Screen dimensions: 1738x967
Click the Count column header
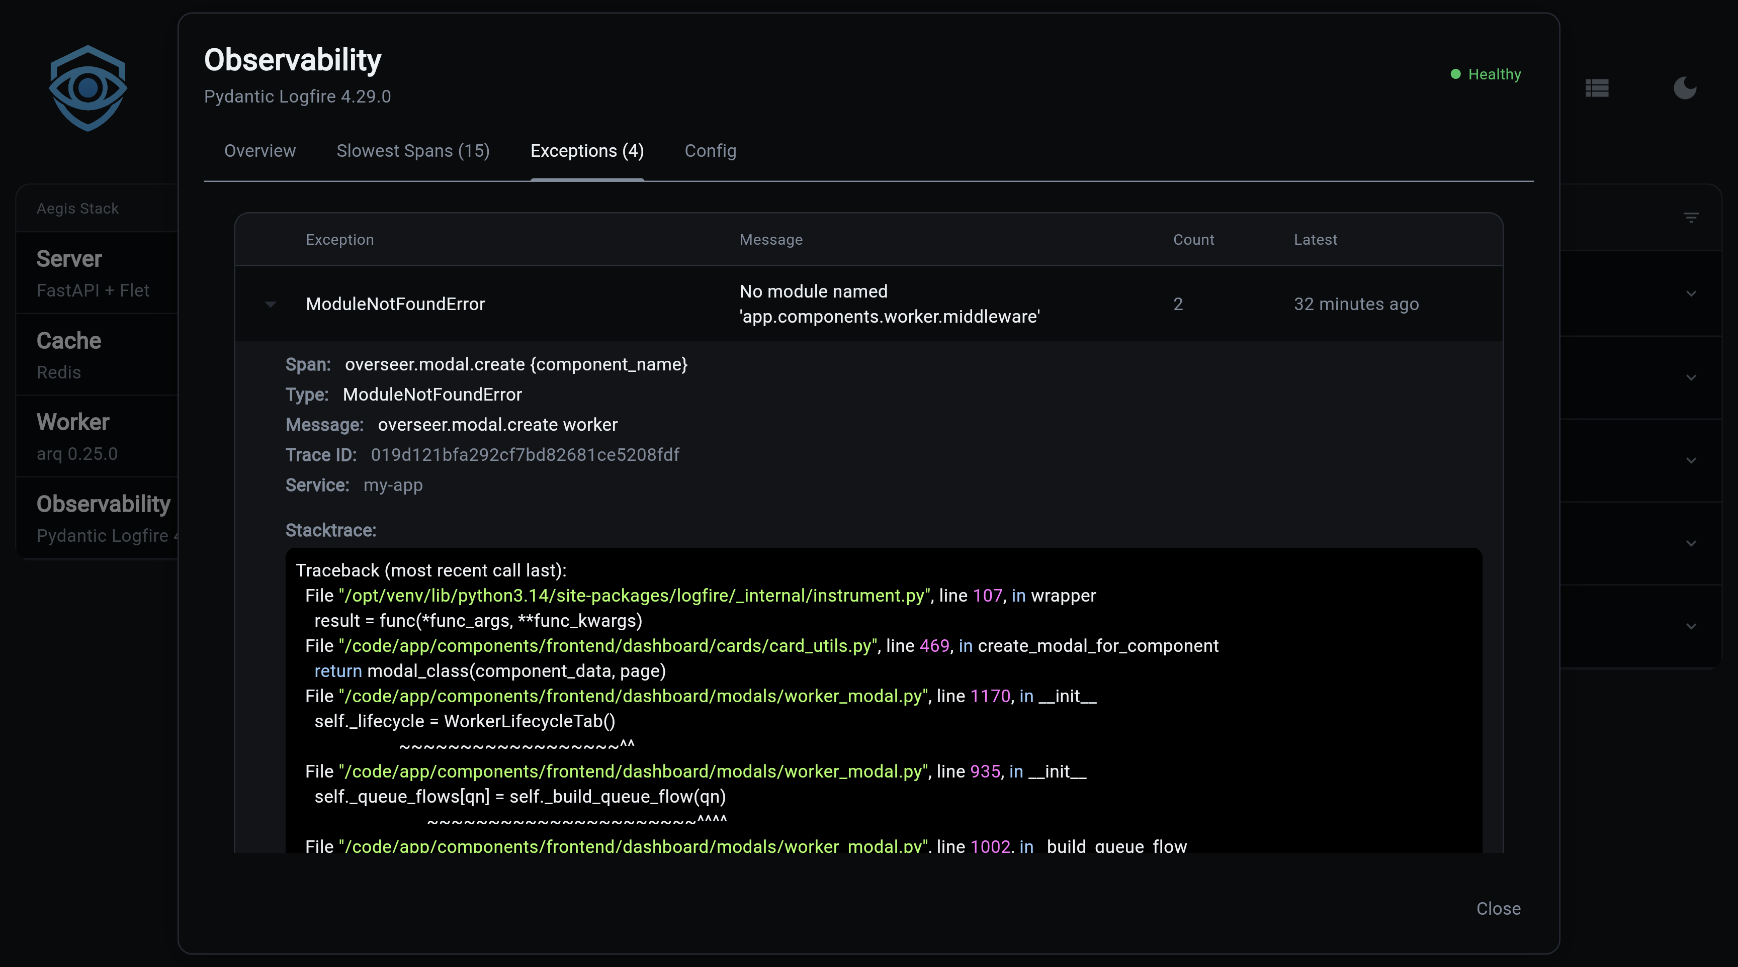pyautogui.click(x=1193, y=239)
